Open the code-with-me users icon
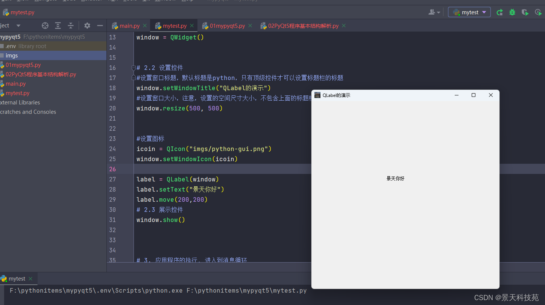This screenshot has height=305, width=545. (x=434, y=12)
